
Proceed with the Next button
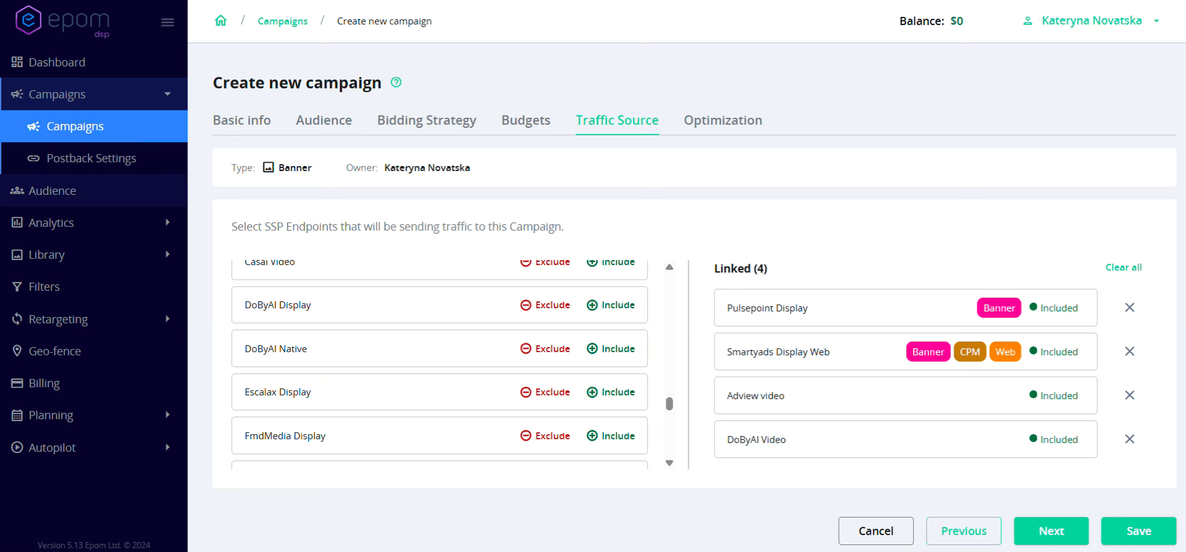tap(1051, 531)
